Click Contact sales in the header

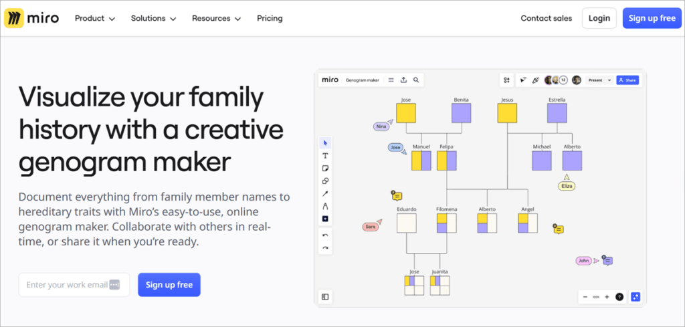547,19
